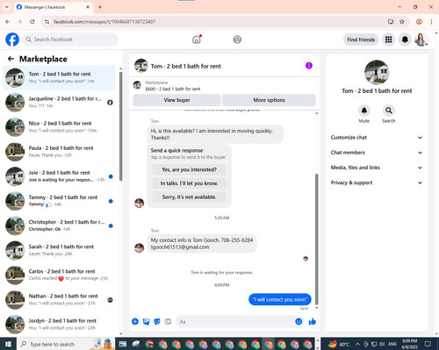Viewport: 439px width, 350px height.
Task: Open Joie conversation in list
Action: pyautogui.click(x=60, y=176)
